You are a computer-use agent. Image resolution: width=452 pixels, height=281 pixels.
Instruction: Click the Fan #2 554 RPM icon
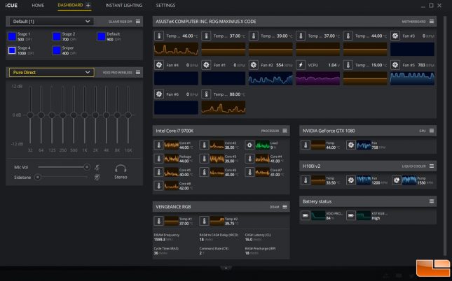(x=254, y=65)
